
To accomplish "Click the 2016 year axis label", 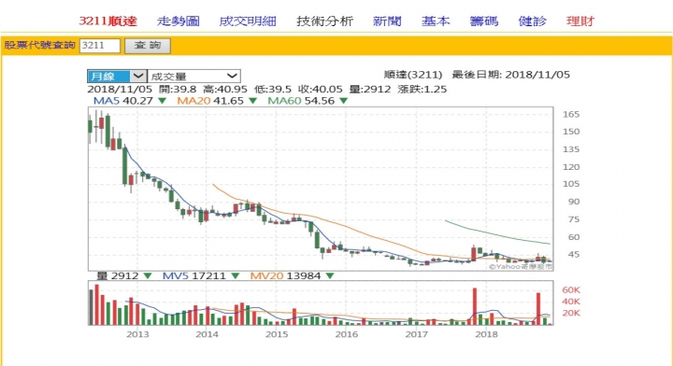I will pyautogui.click(x=347, y=334).
